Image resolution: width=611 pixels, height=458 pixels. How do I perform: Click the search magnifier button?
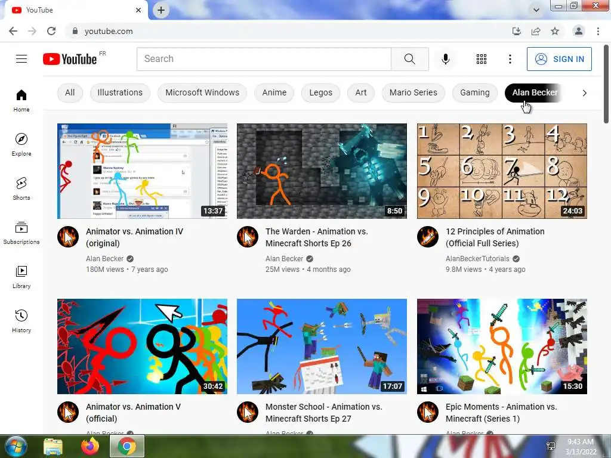tap(409, 59)
